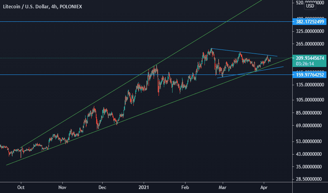Click the Mar label on time axis
Viewport: 328px width, 193px height.
tap(222, 187)
